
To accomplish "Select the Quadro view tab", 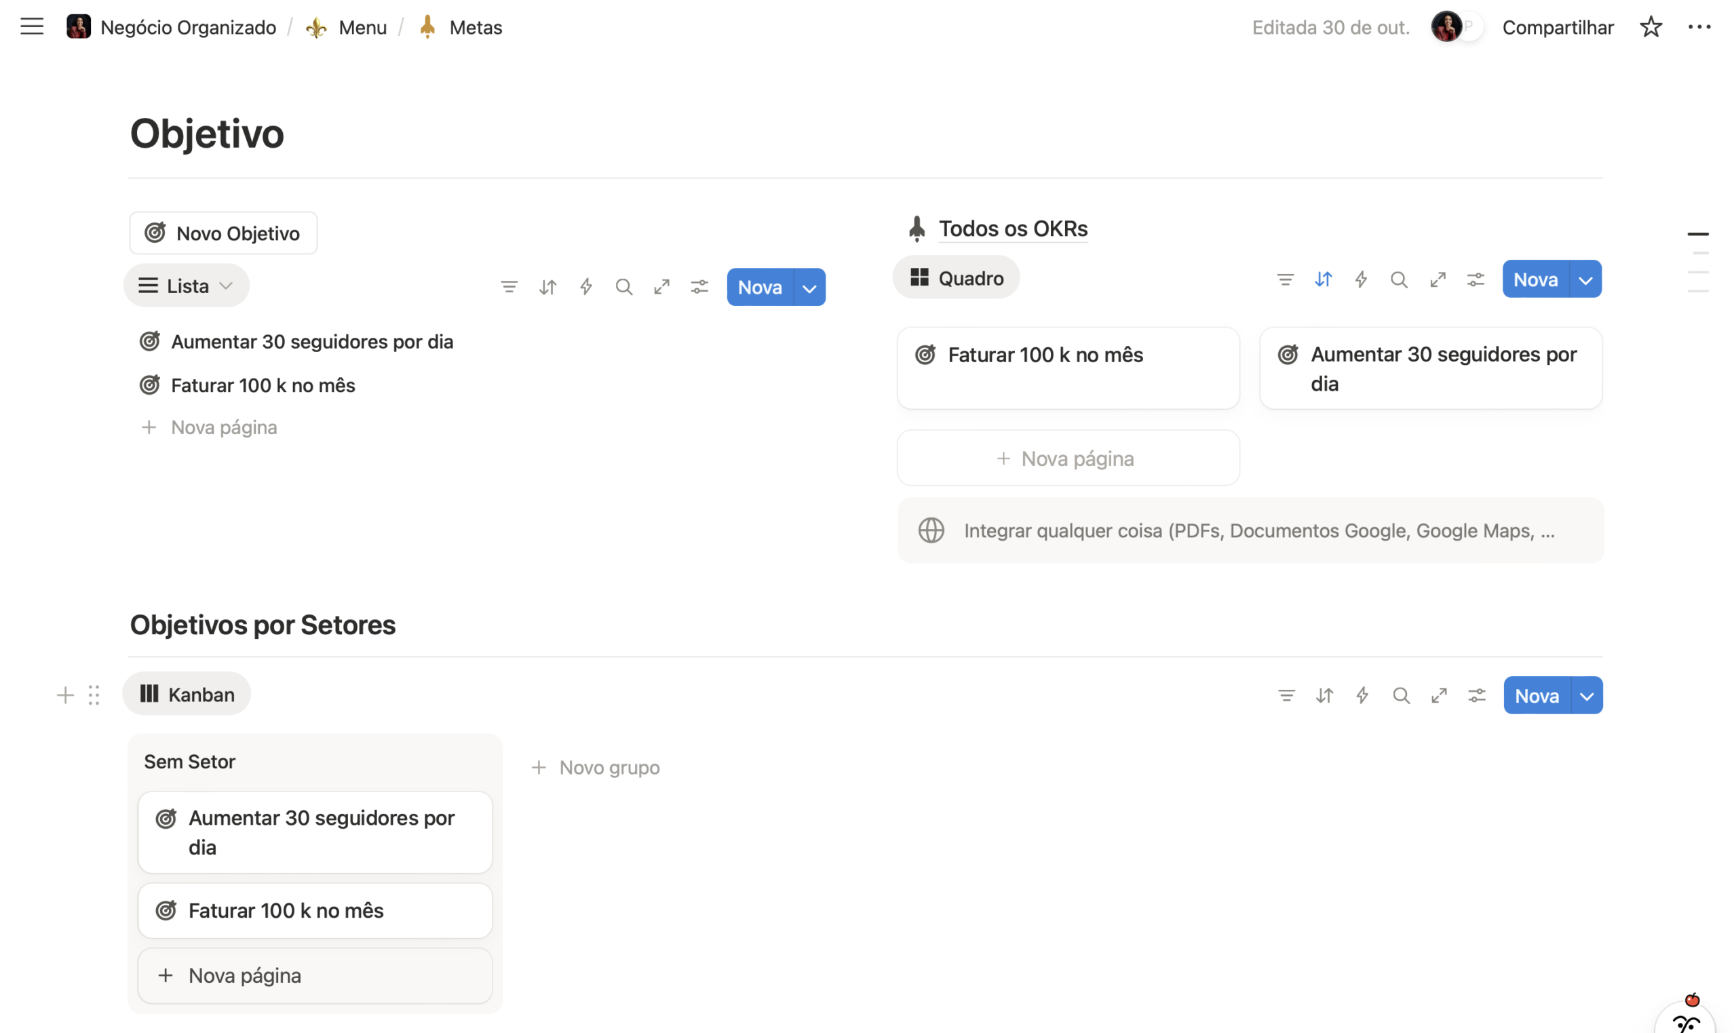I will [x=957, y=279].
